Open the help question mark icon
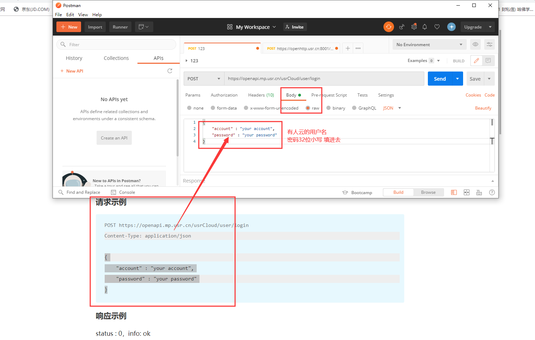The height and width of the screenshot is (340, 535). point(492,192)
